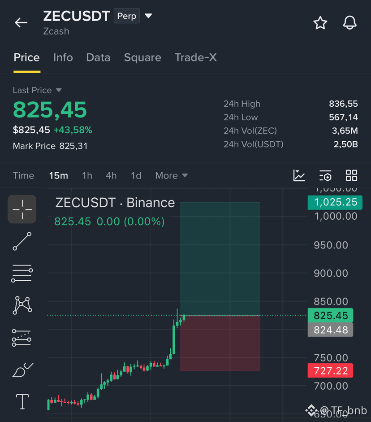
Task: Expand the More timeframes dropdown
Action: tap(171, 175)
